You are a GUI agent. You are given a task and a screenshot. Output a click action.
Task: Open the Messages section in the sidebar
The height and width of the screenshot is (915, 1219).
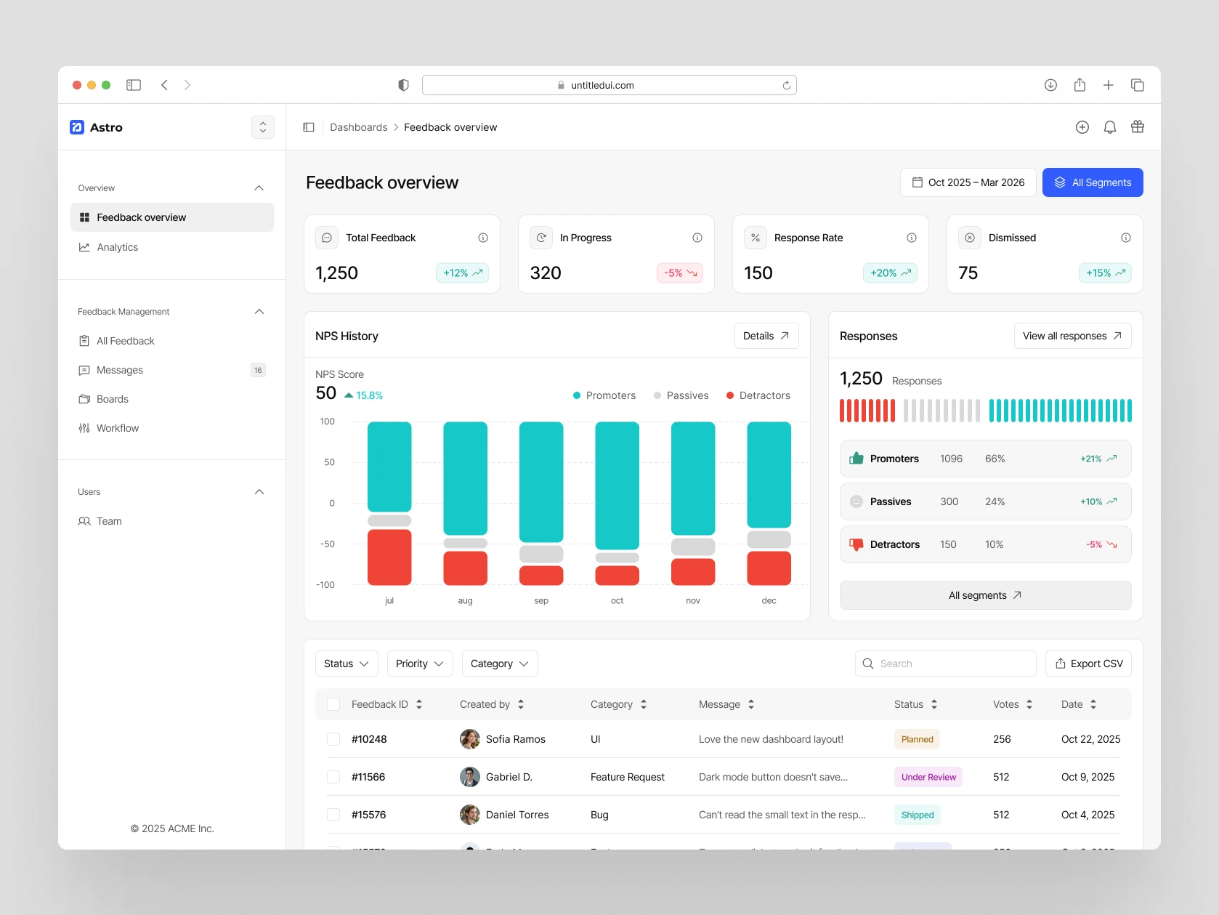(119, 370)
